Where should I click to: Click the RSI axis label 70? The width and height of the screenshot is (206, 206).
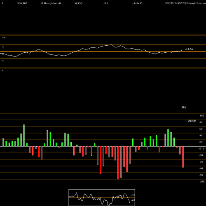point(3,47)
